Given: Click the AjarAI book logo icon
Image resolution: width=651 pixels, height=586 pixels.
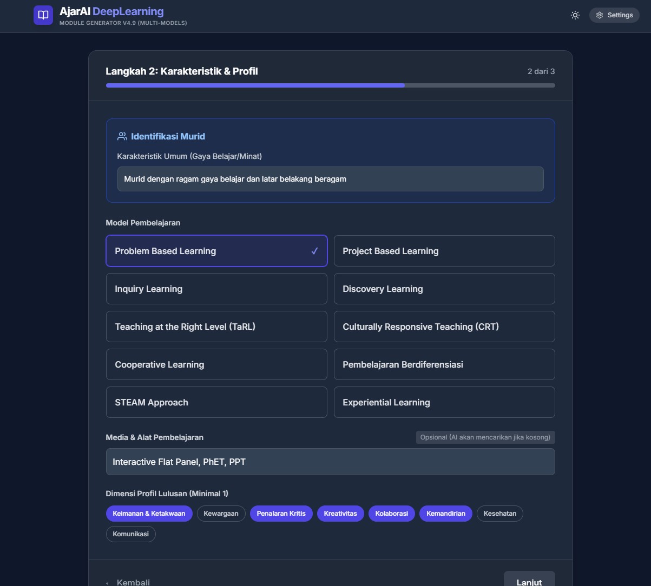Looking at the screenshot, I should pos(43,15).
